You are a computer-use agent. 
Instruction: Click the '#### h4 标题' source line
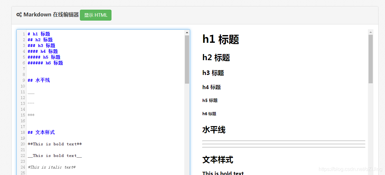[43, 51]
